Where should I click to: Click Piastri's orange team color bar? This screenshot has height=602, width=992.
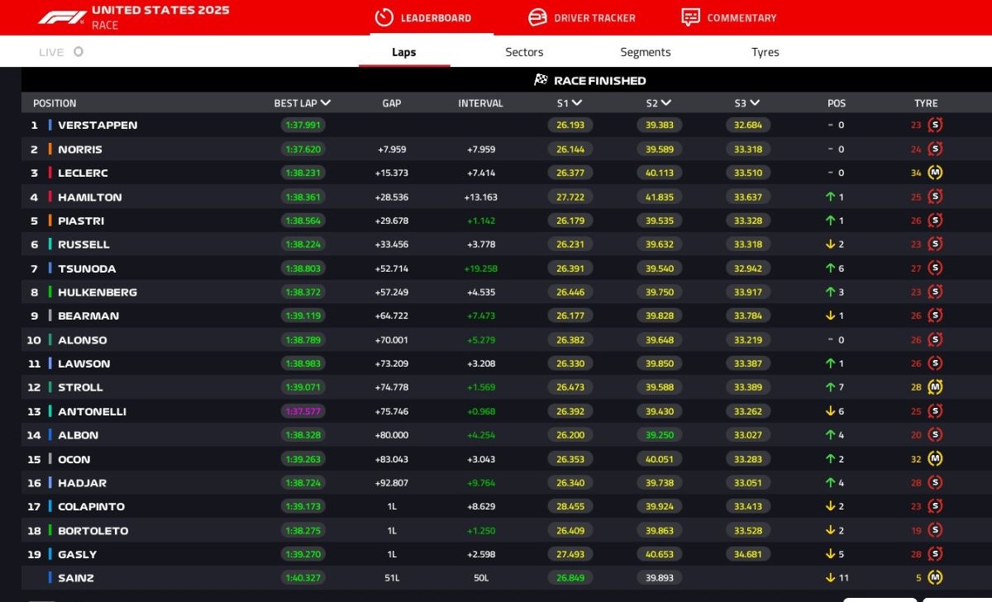[x=50, y=221]
